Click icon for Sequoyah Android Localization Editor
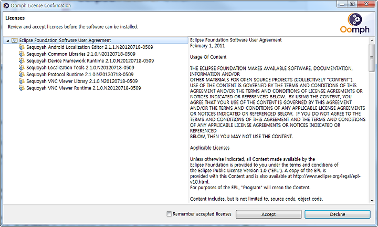Screen dimensions: 378x227 (x=22, y=47)
